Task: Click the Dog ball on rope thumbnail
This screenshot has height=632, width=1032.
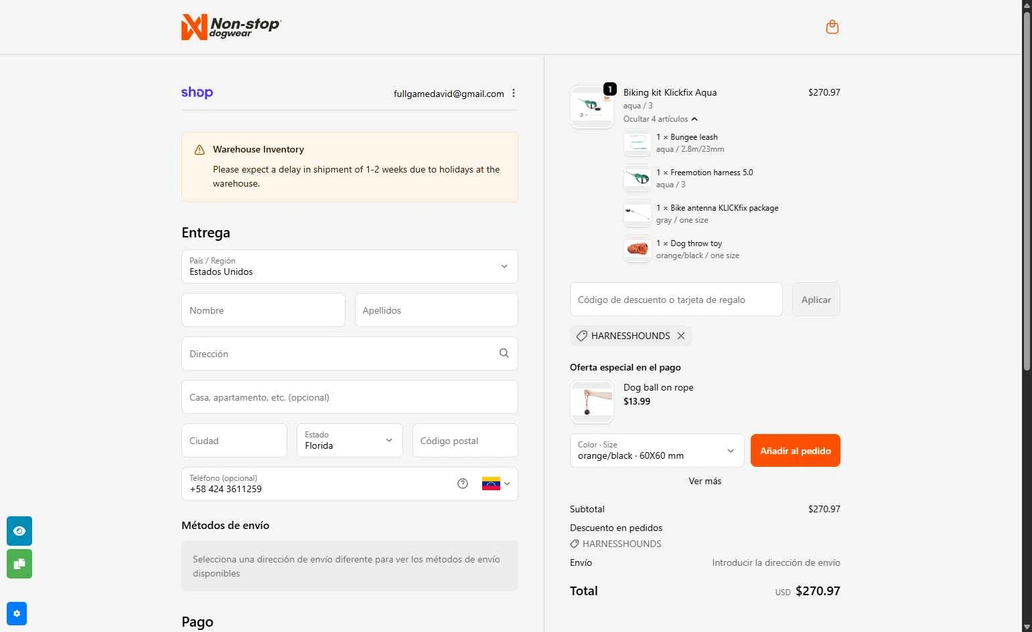Action: click(x=592, y=402)
